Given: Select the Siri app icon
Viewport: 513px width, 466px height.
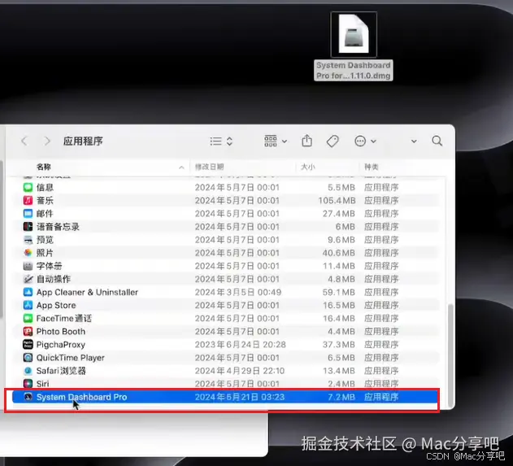Looking at the screenshot, I should (28, 384).
